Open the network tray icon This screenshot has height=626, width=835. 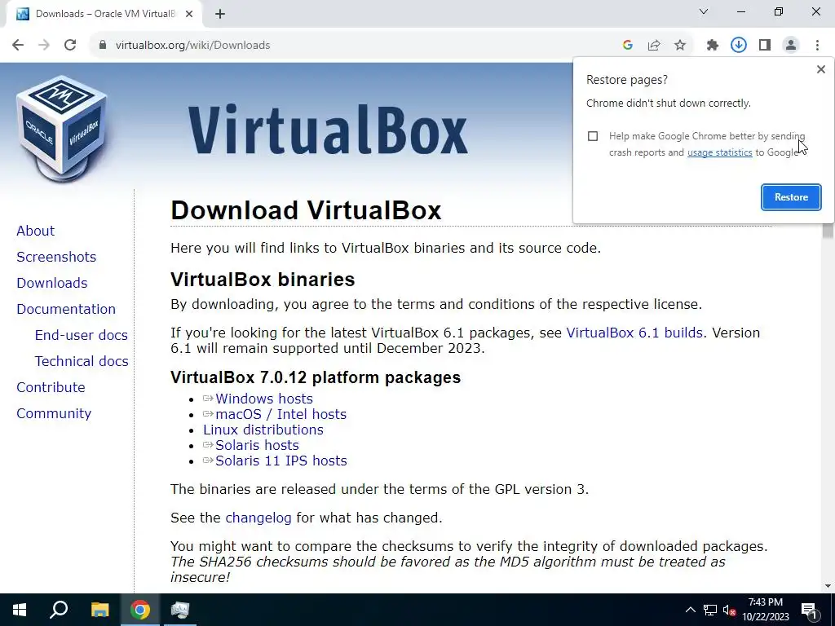(x=710, y=610)
